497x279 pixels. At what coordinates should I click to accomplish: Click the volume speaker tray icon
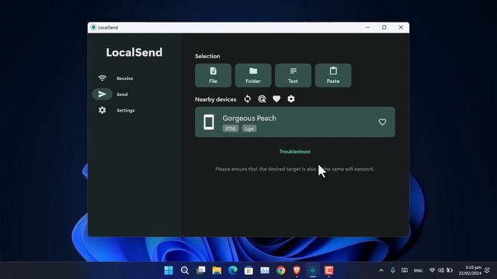(440, 270)
